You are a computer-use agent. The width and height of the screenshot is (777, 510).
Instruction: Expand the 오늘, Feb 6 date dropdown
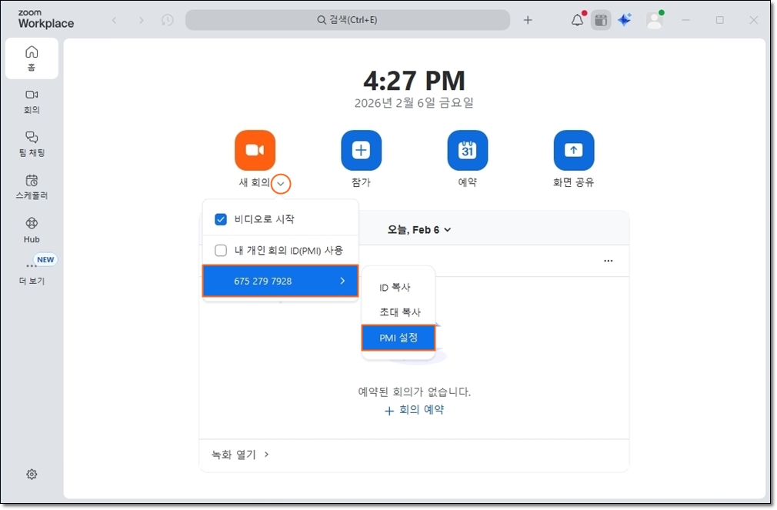pos(419,229)
